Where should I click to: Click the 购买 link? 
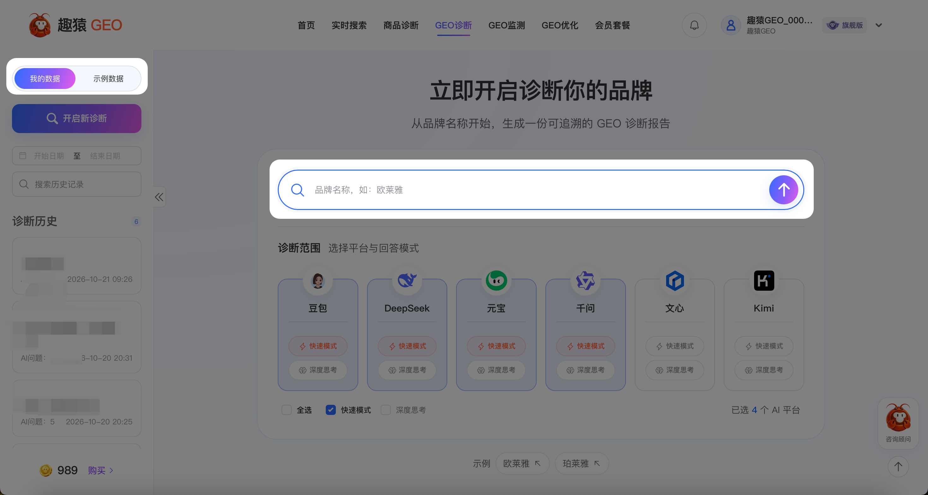100,470
